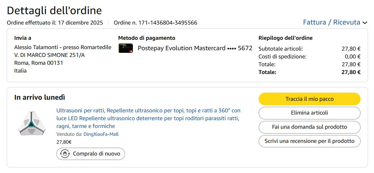Viewport: 374px width, 173px height.
Task: Click the Dettagli dell'ordine heading
Action: pos(54,10)
